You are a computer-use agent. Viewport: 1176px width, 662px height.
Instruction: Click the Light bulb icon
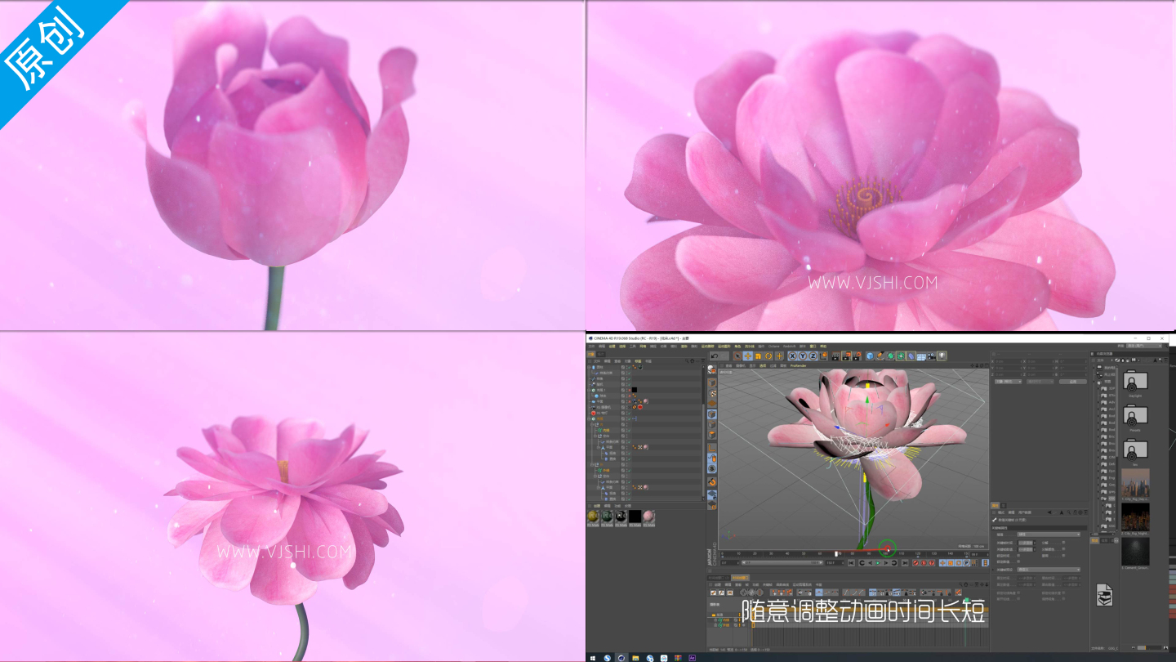pyautogui.click(x=942, y=356)
